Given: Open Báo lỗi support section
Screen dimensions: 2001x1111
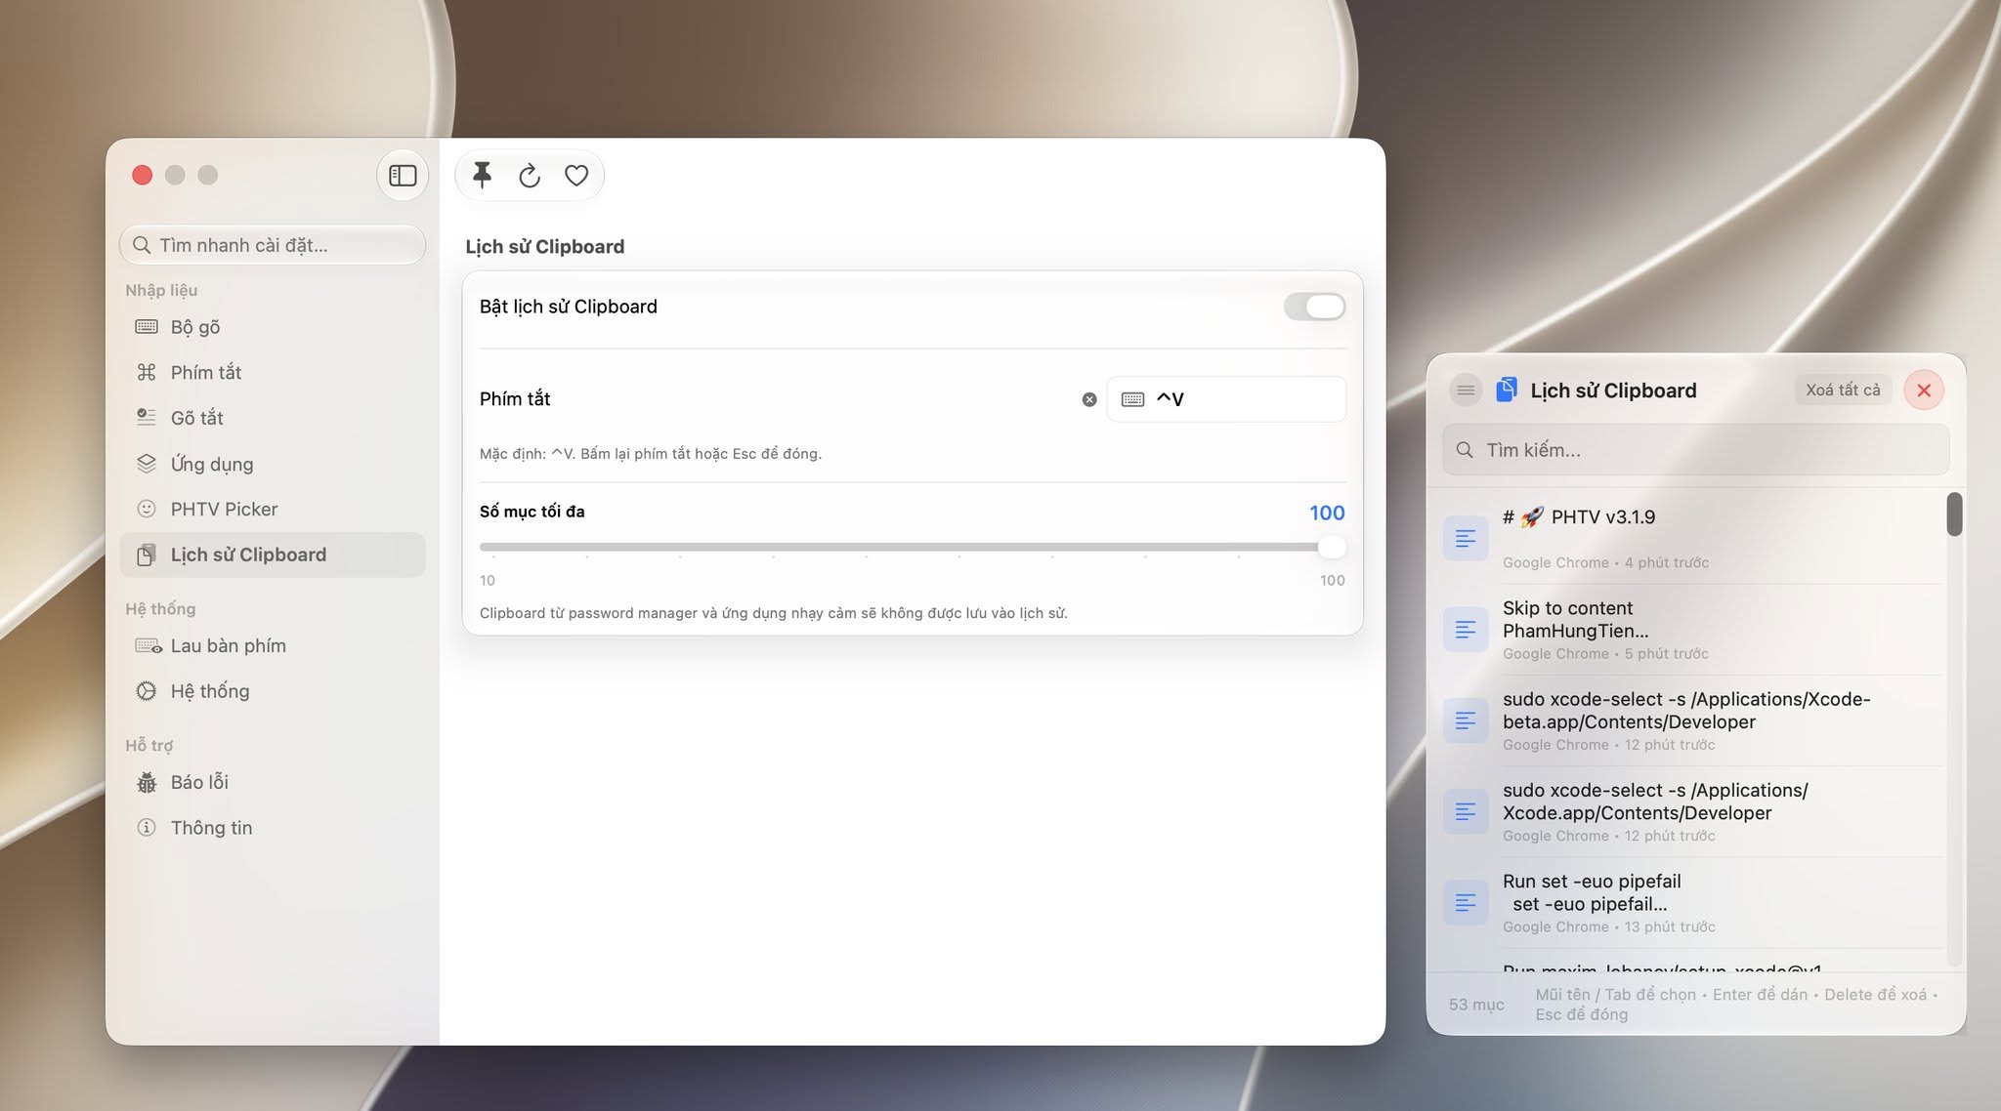Looking at the screenshot, I should pyautogui.click(x=273, y=782).
